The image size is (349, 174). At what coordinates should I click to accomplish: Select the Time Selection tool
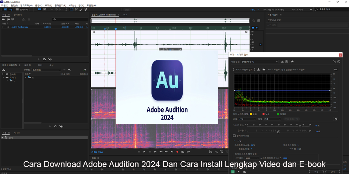(x=66, y=9)
